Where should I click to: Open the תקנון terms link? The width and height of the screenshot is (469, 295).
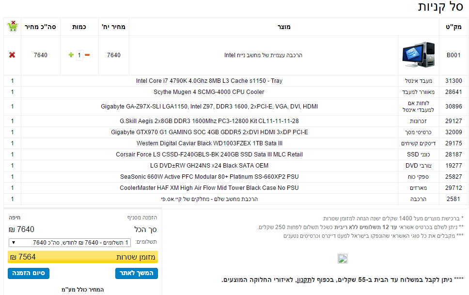coord(304,280)
